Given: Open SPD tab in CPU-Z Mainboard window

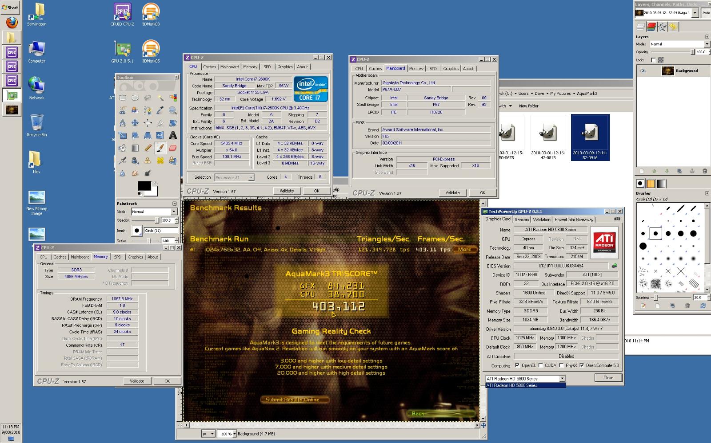Looking at the screenshot, I should click(x=433, y=69).
